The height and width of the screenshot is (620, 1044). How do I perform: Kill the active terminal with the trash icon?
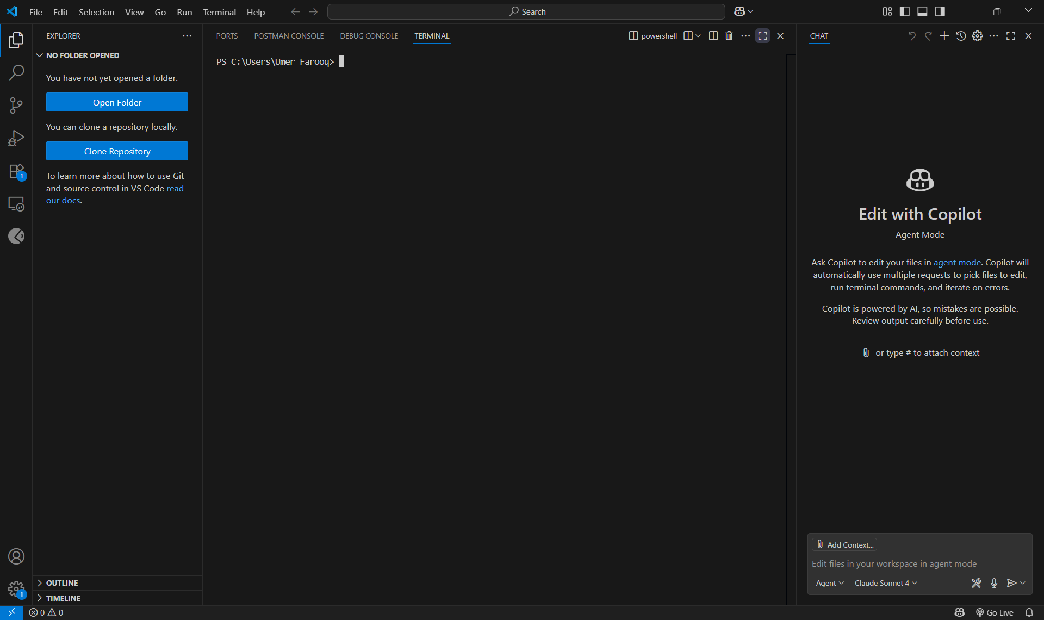coord(729,35)
